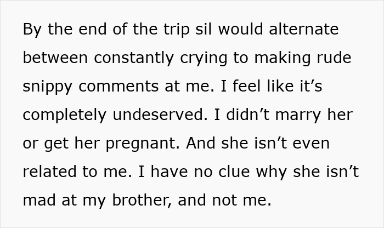Select the word "alternate"
Viewport: 384px width, 228px height.
(x=304, y=29)
